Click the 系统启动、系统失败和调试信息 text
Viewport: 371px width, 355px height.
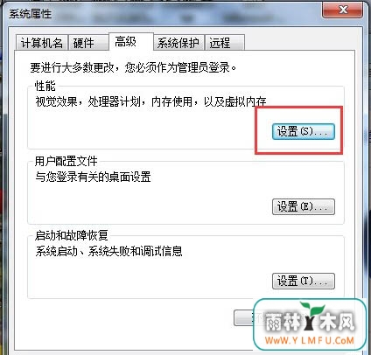click(108, 251)
